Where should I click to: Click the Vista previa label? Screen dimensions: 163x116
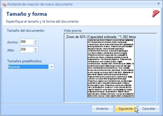coord(73,31)
